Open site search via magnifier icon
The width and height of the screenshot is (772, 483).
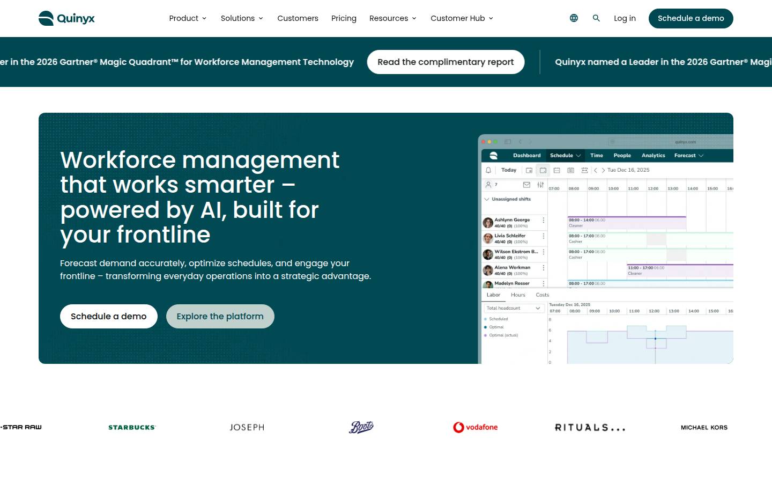point(596,18)
